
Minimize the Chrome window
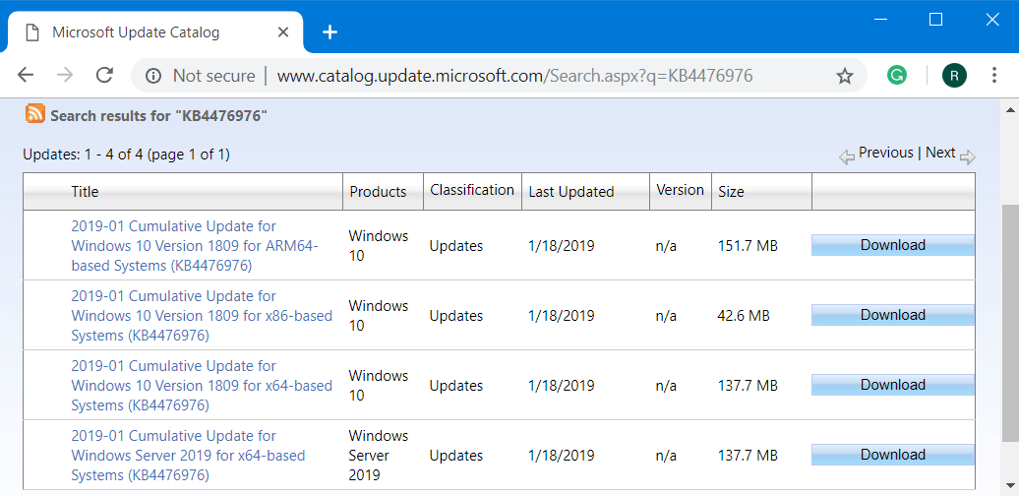[880, 20]
